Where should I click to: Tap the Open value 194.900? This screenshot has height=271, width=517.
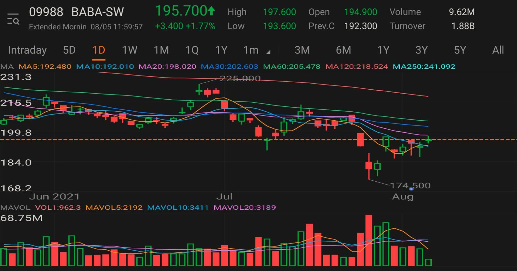361,12
